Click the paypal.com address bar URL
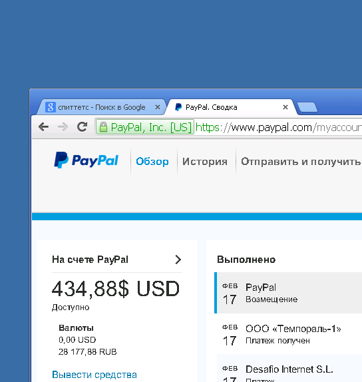 click(278, 127)
